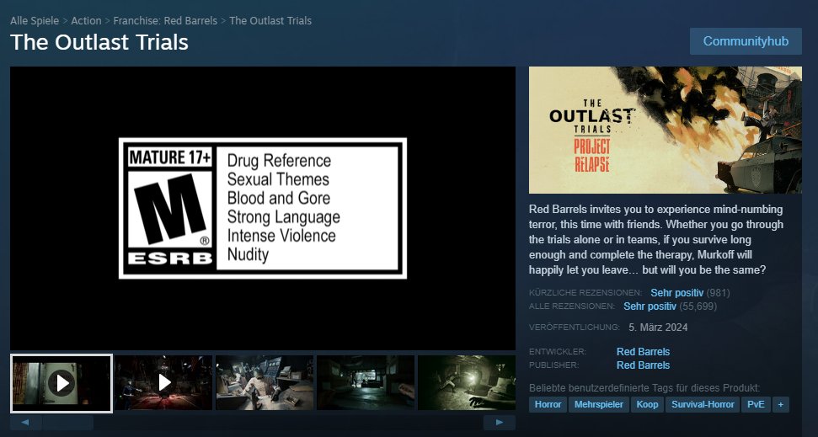
Task: Select the fourth dark hallway screenshot thumbnail
Action: (x=366, y=383)
